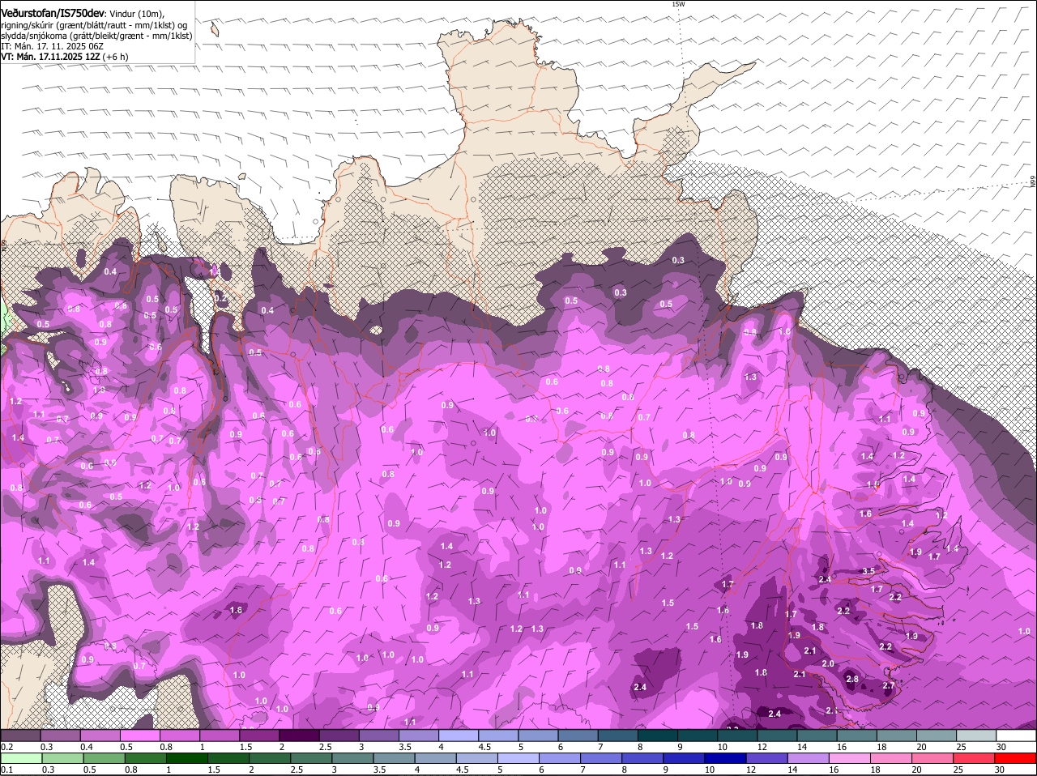Viewport: 1037px width, 776px height.
Task: Click the 'Veðurstofan/IS750dev' title text
Action: (x=53, y=14)
